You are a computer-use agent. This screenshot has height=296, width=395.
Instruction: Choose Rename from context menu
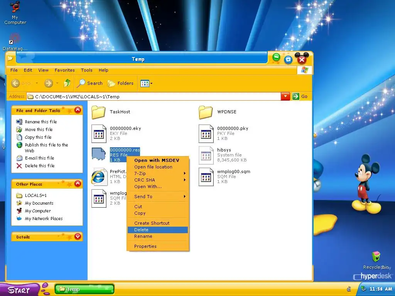pyautogui.click(x=158, y=236)
